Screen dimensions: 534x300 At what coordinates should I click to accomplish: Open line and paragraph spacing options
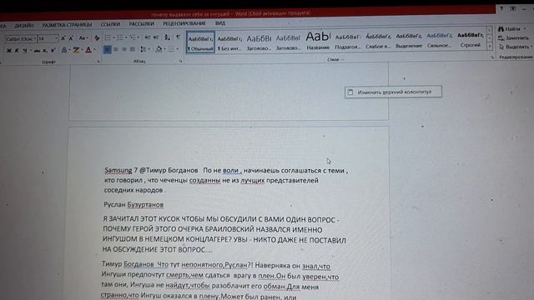point(144,50)
